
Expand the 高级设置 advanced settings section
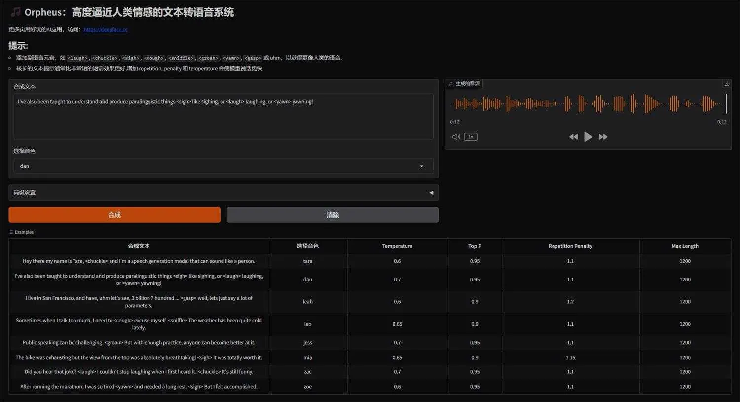point(223,193)
